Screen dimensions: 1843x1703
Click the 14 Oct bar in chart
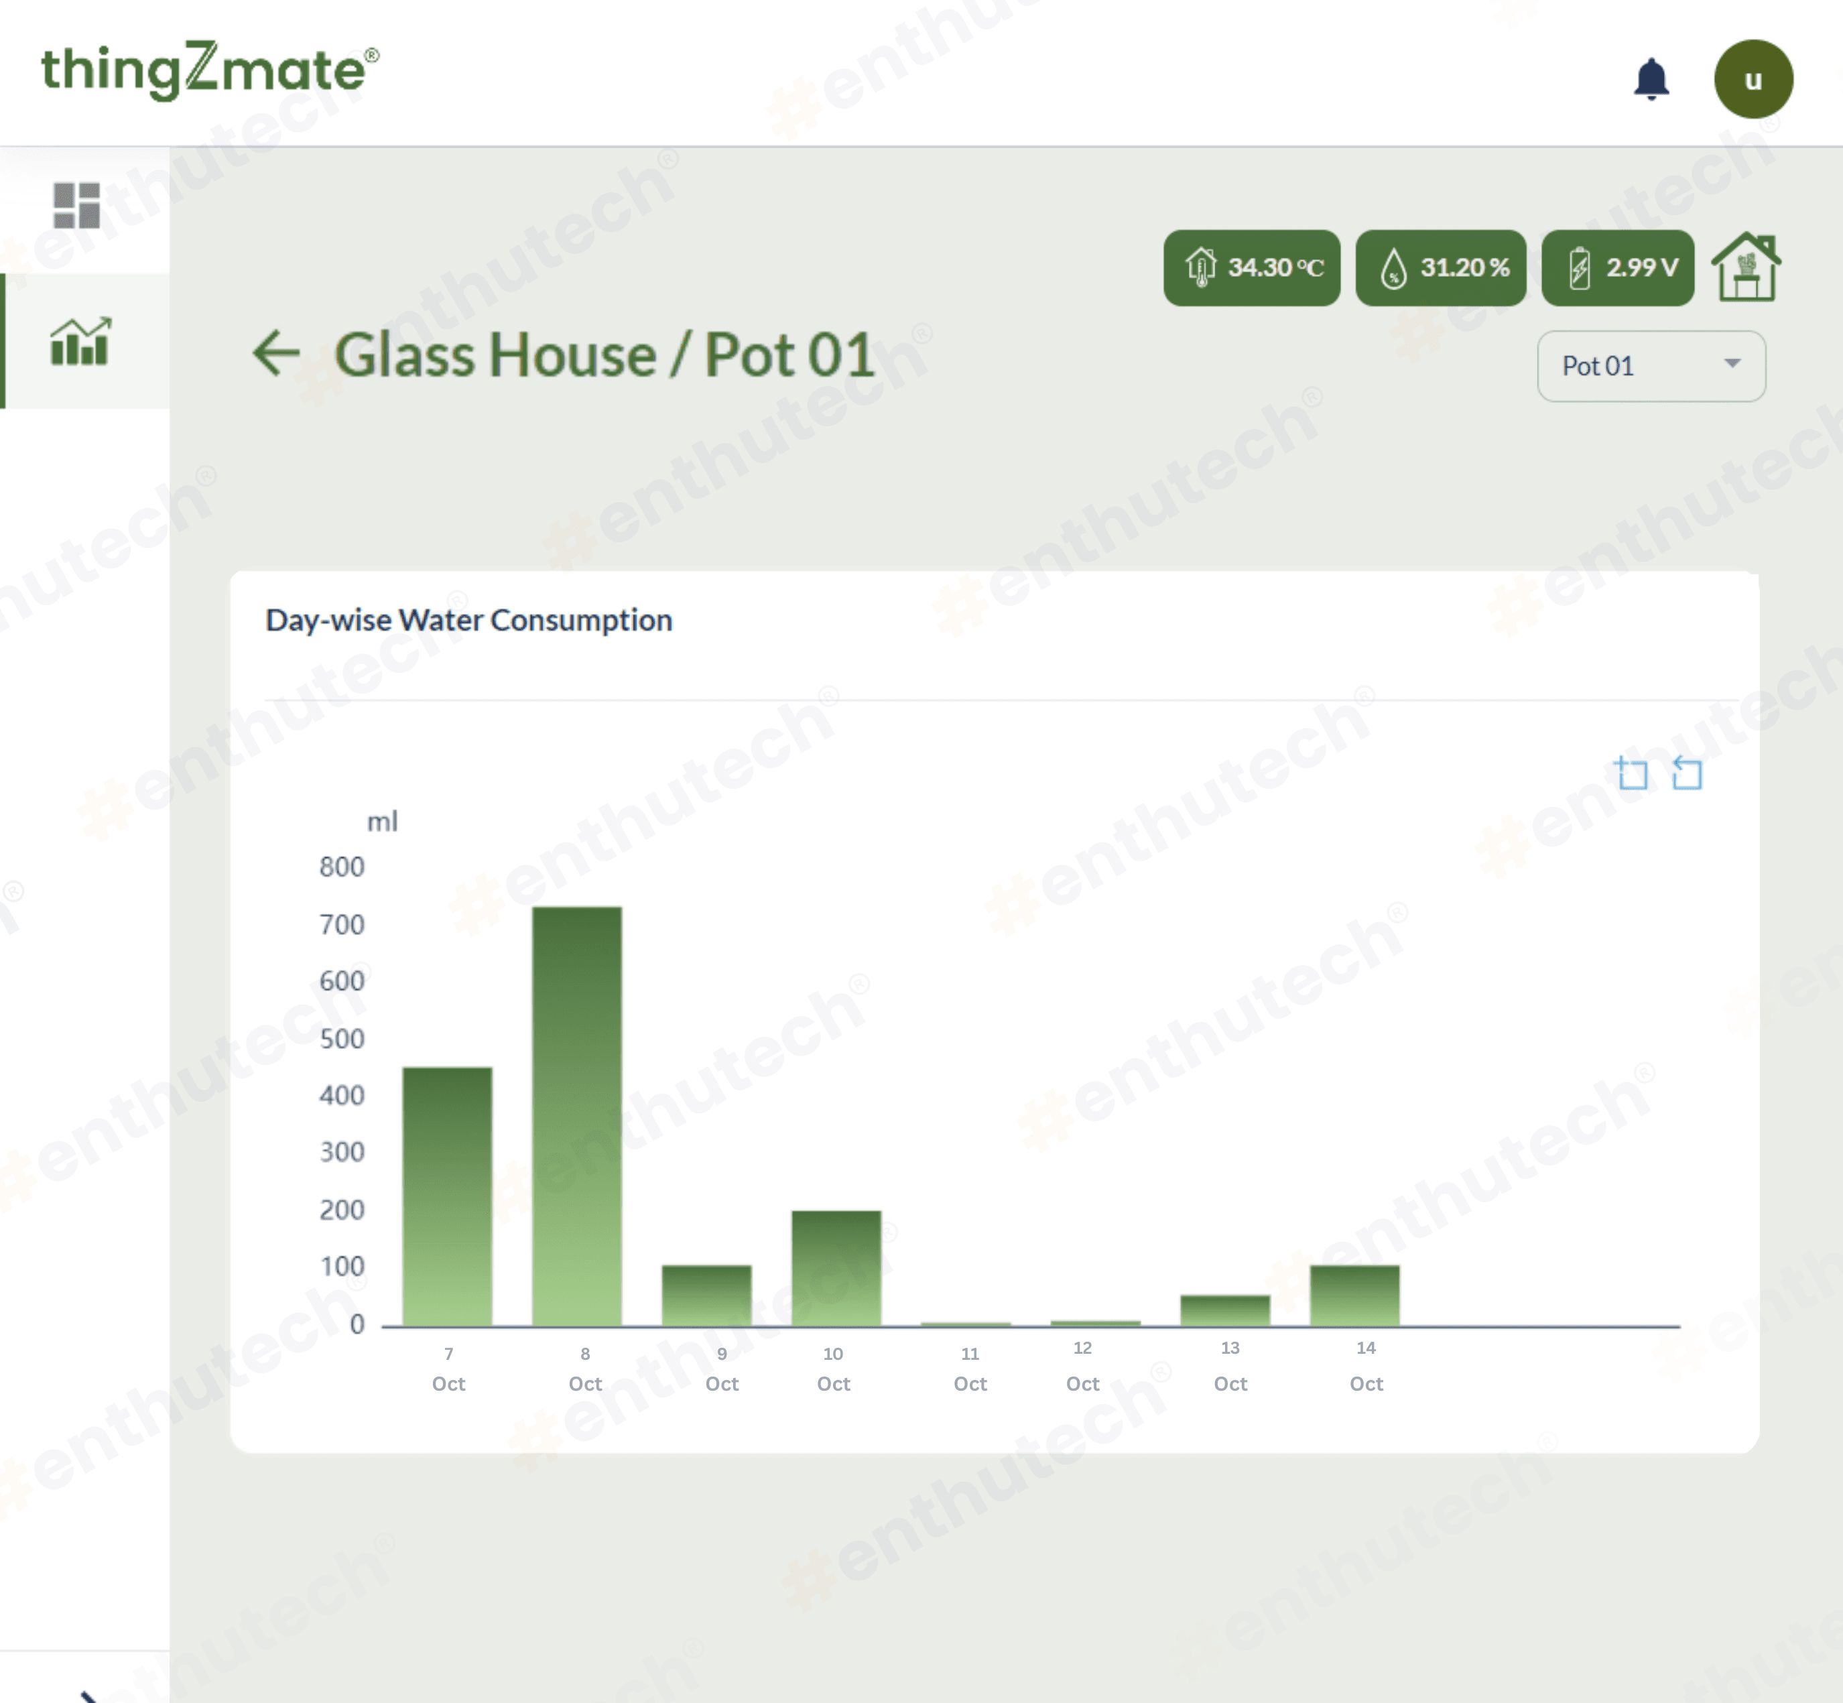point(1354,1296)
